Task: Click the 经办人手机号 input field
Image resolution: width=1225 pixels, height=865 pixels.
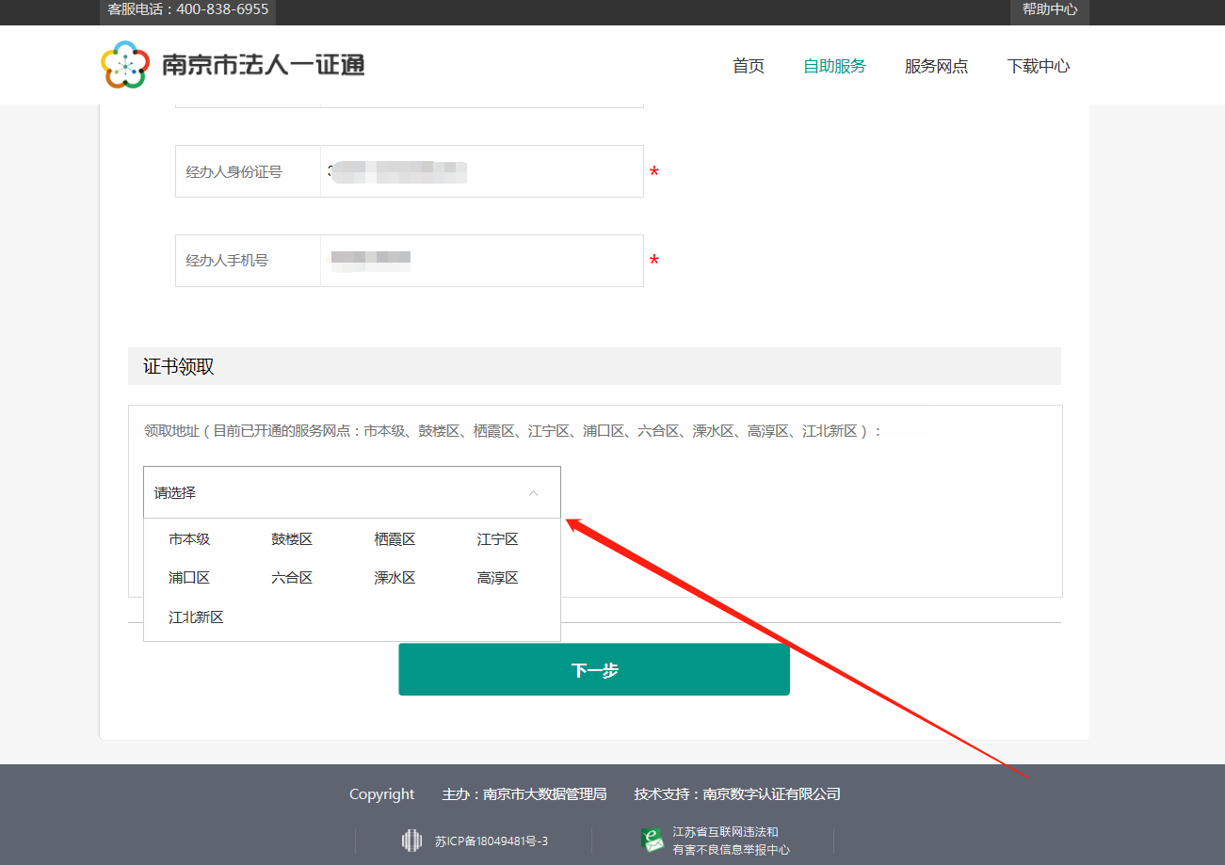Action: coord(481,261)
